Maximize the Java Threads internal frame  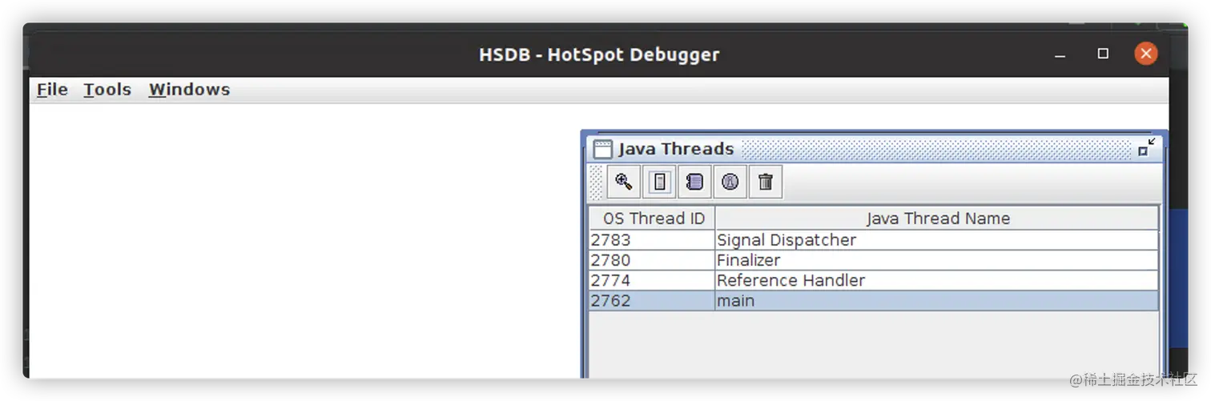1147,148
